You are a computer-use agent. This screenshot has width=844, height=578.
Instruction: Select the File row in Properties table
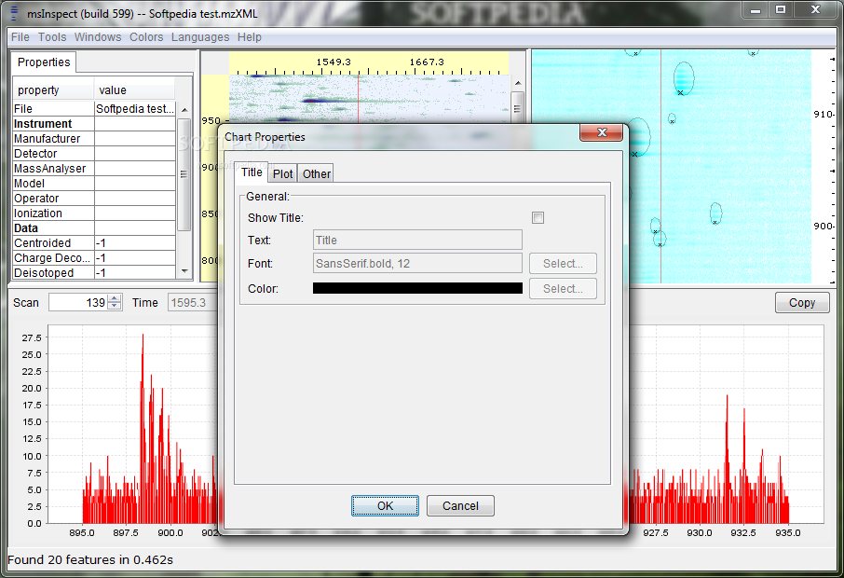94,109
